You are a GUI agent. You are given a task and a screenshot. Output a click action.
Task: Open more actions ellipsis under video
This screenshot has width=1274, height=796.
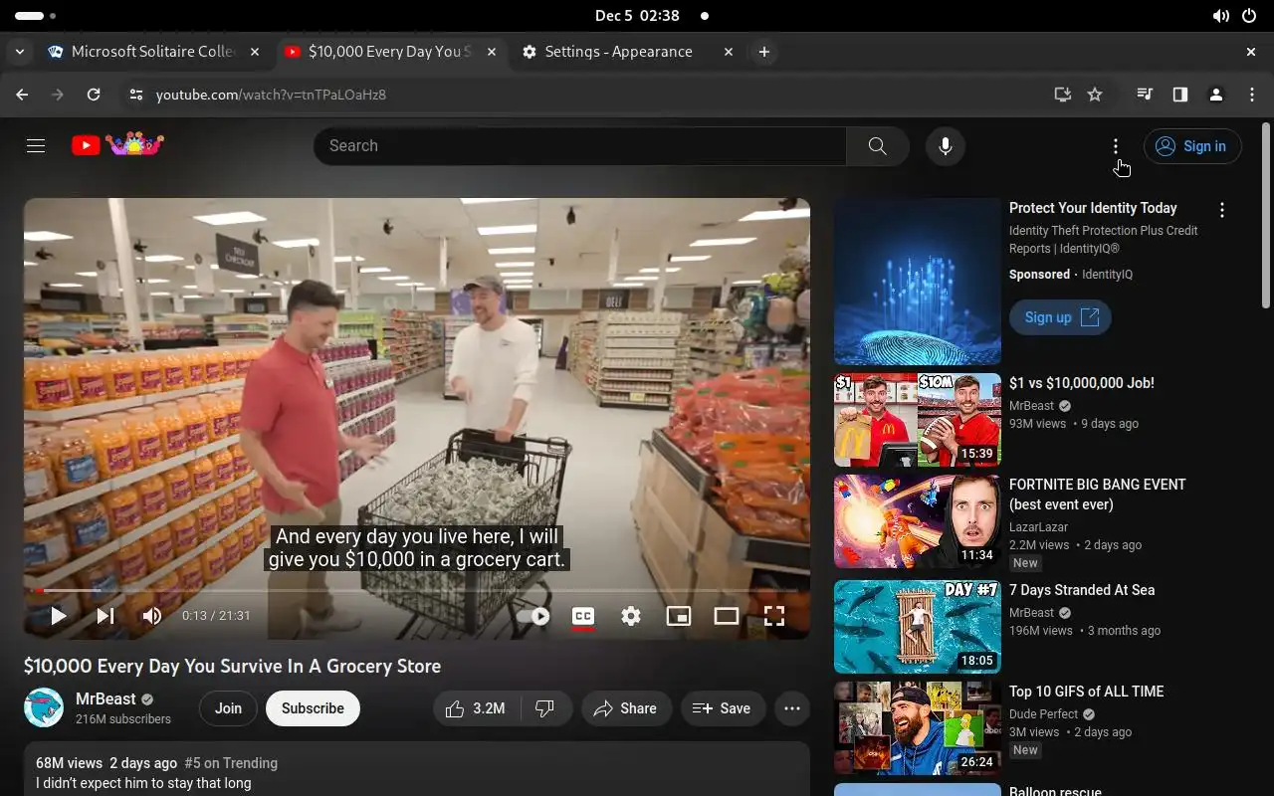point(792,708)
